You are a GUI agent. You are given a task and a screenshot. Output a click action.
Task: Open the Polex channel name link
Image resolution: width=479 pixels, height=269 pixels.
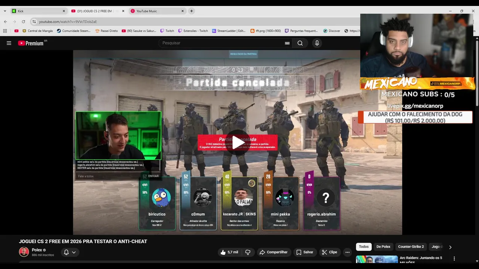click(x=37, y=250)
